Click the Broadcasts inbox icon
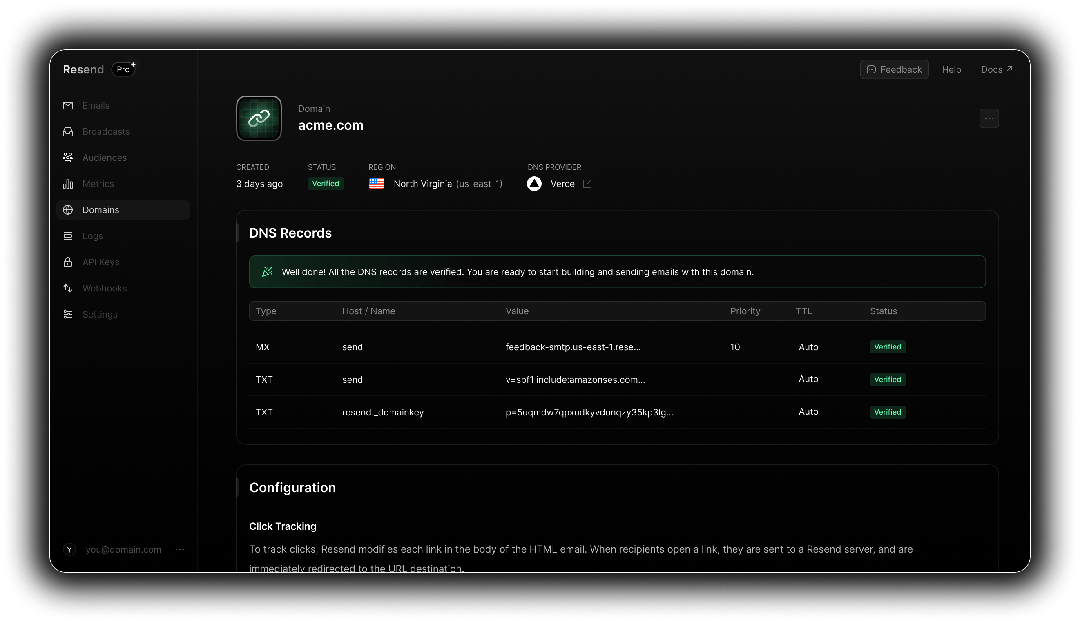This screenshot has width=1080, height=622. 67,131
